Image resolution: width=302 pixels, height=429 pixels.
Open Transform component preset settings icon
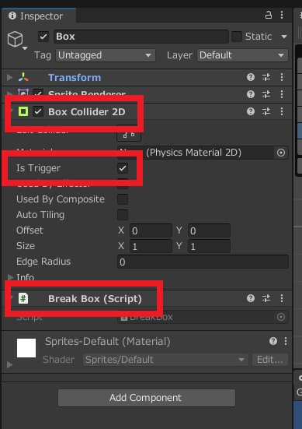[x=266, y=77]
